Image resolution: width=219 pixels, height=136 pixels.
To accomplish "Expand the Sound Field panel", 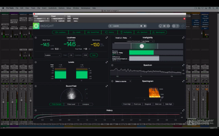I will [107, 86].
